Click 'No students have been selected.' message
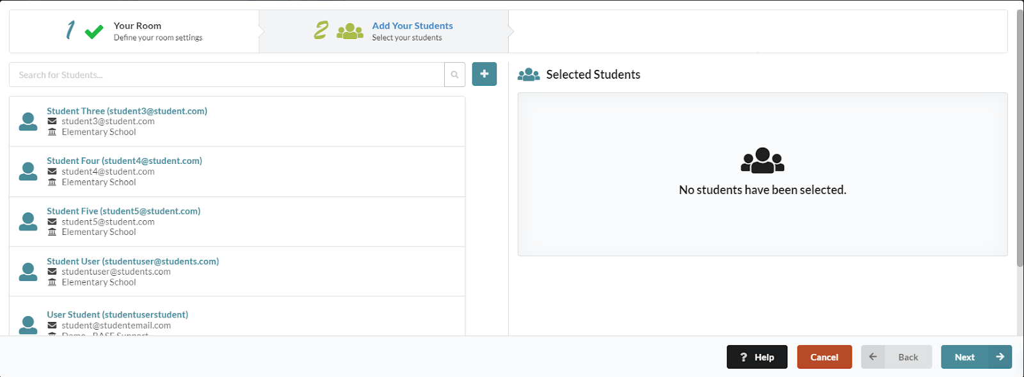Screen dimensions: 1024x377 coord(762,190)
